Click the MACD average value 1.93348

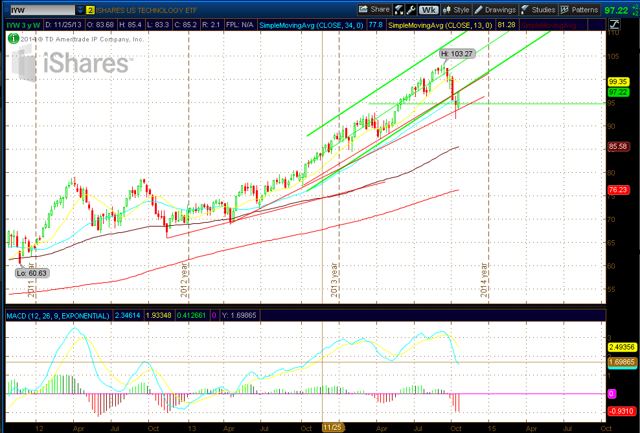159,315
